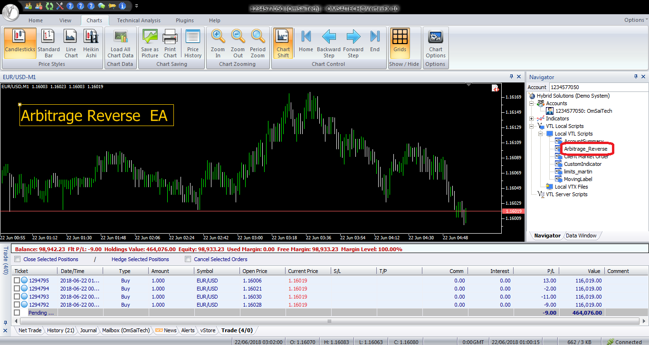Save chart as Picture
This screenshot has width=649, height=345.
click(x=150, y=43)
